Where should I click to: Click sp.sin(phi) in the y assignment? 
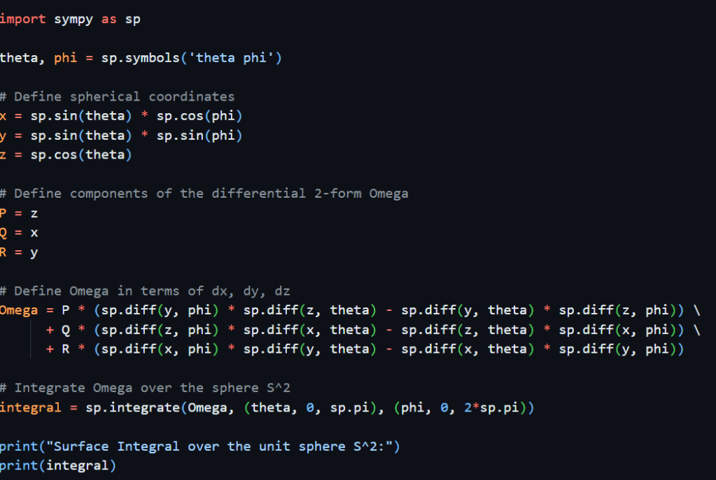[x=199, y=136]
